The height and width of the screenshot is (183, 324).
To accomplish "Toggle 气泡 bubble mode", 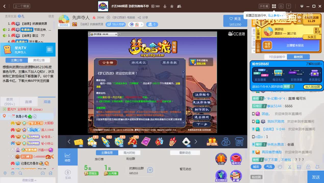I will click(x=269, y=167).
